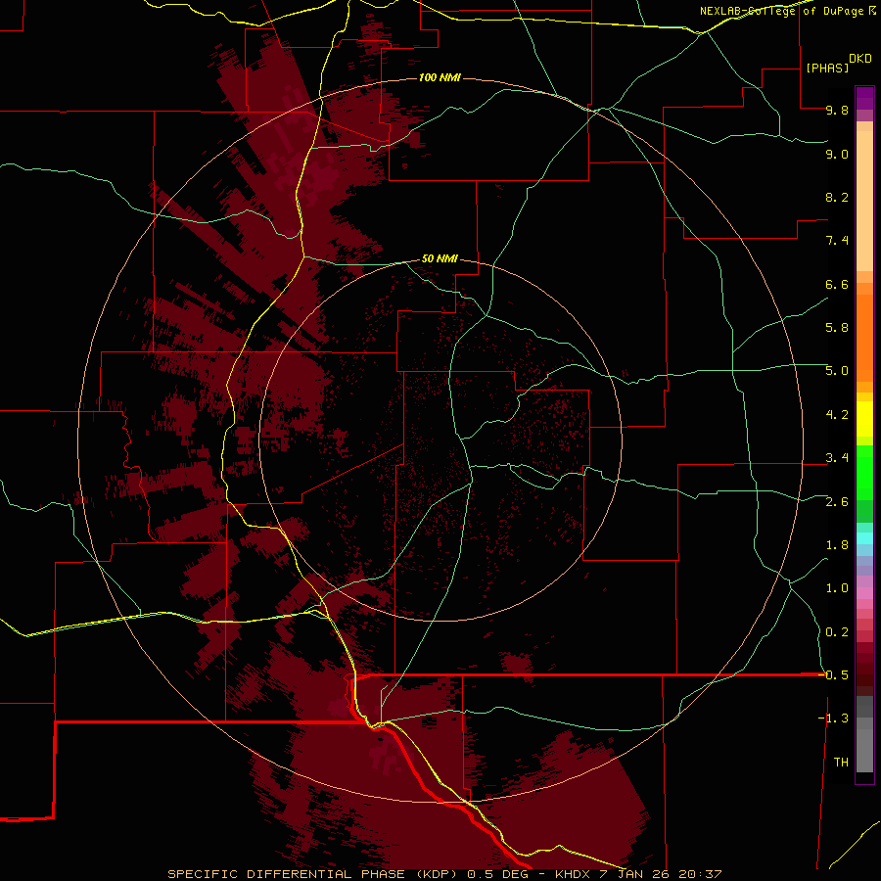This screenshot has width=881, height=881.
Task: Click the bright green band of color scale
Action: (x=864, y=472)
